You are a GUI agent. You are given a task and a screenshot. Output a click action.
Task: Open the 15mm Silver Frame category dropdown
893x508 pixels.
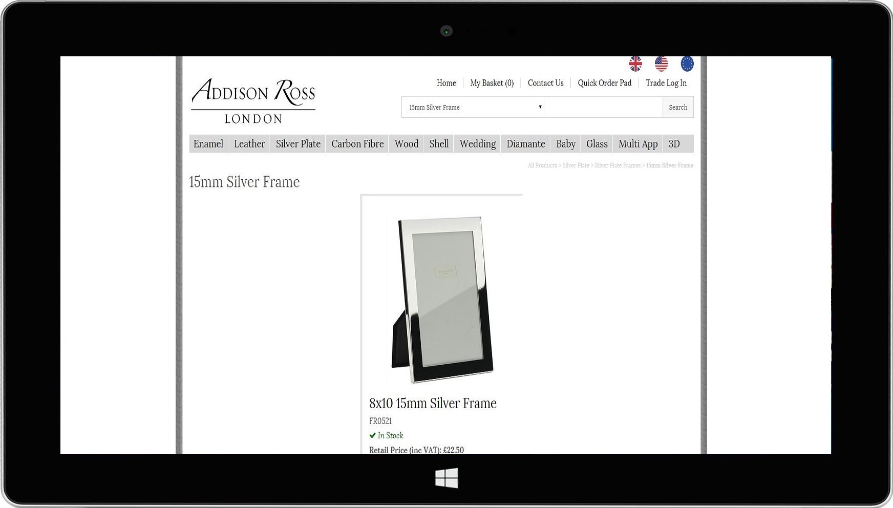click(x=473, y=108)
